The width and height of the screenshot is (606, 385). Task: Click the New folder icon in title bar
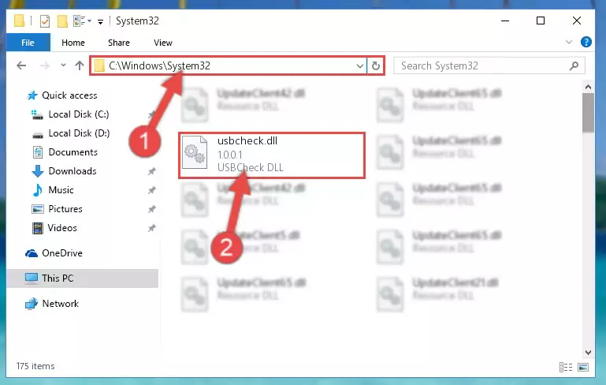point(62,21)
